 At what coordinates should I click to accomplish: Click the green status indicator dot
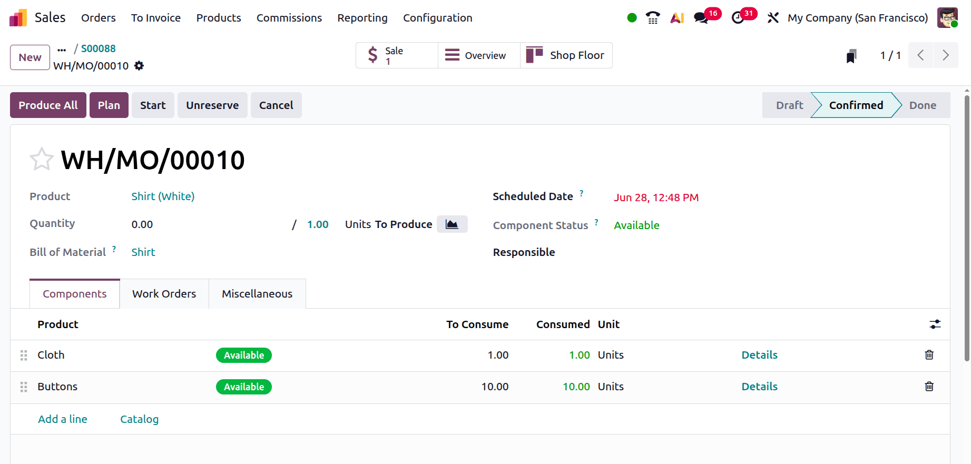click(632, 18)
